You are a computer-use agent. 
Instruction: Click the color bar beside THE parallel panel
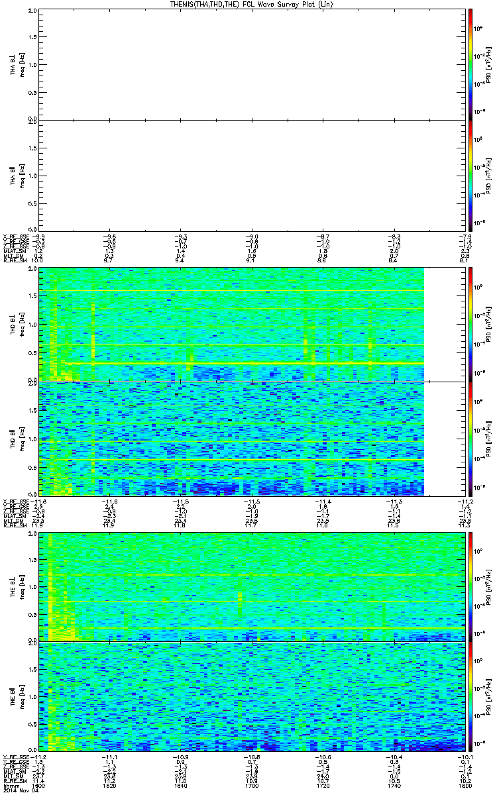[x=470, y=696]
